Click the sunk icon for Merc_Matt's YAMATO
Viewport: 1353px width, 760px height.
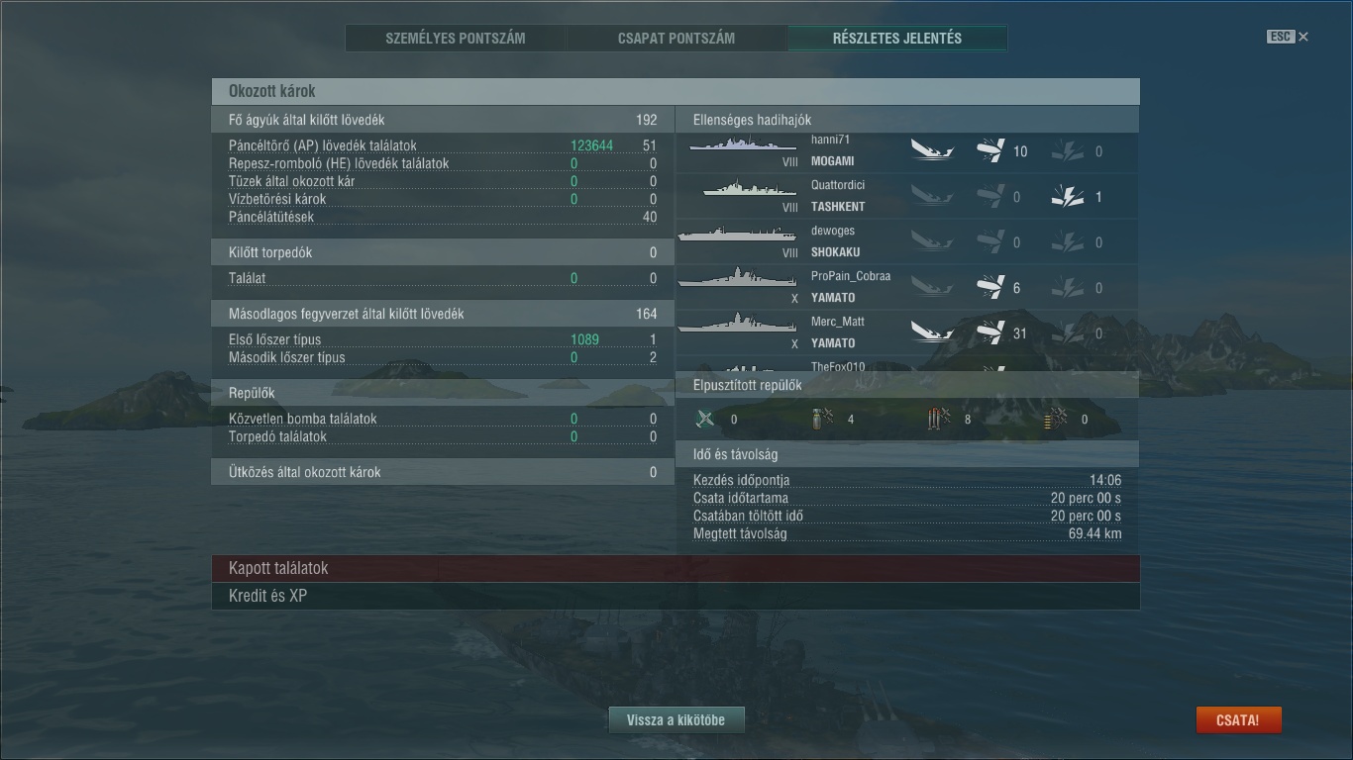pyautogui.click(x=931, y=333)
